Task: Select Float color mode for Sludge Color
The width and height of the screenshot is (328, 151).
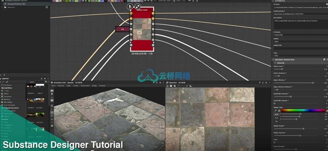Action: (276, 118)
